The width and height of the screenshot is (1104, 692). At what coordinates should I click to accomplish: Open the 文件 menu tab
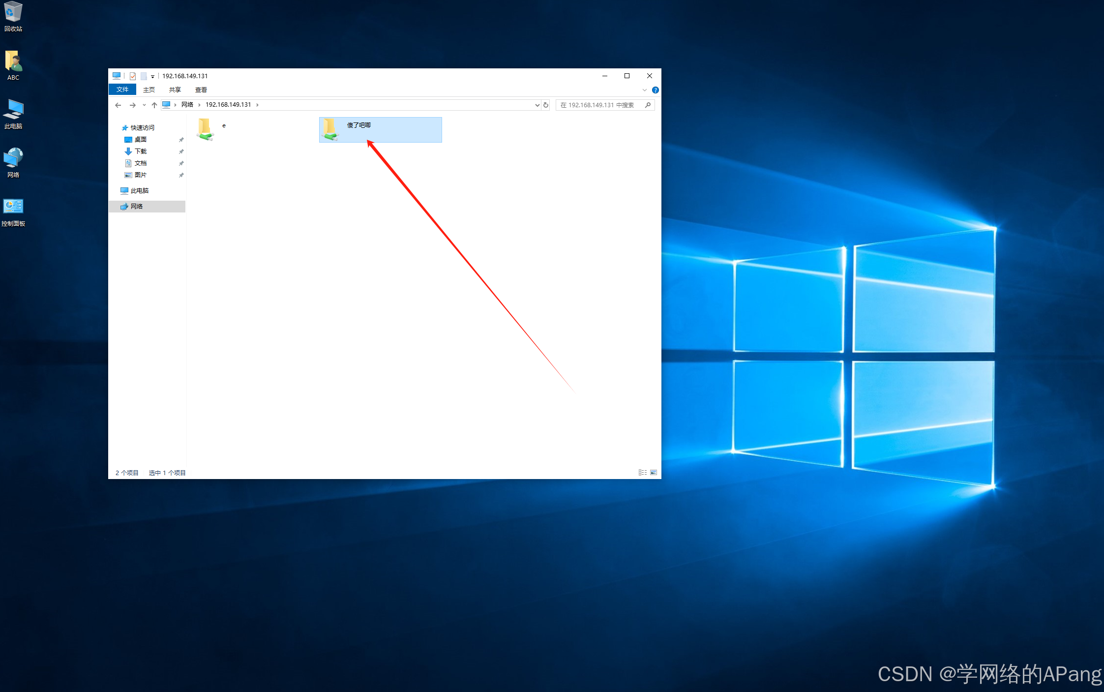[x=122, y=90]
